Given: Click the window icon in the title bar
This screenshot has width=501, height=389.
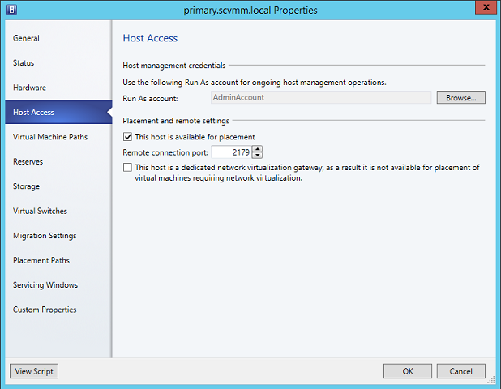Looking at the screenshot, I should pos(10,10).
